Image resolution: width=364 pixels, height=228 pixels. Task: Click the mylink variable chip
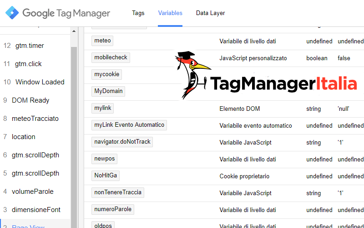(x=103, y=108)
